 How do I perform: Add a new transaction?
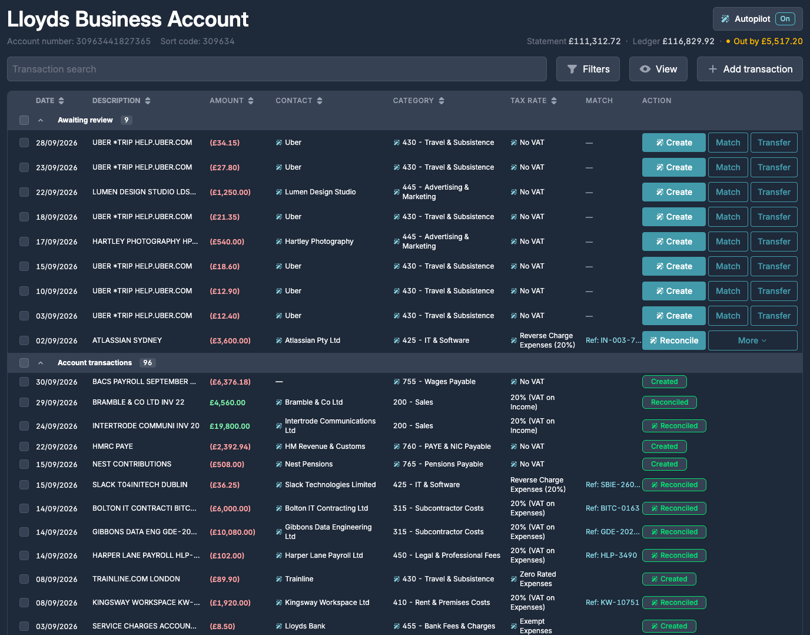[x=750, y=69]
